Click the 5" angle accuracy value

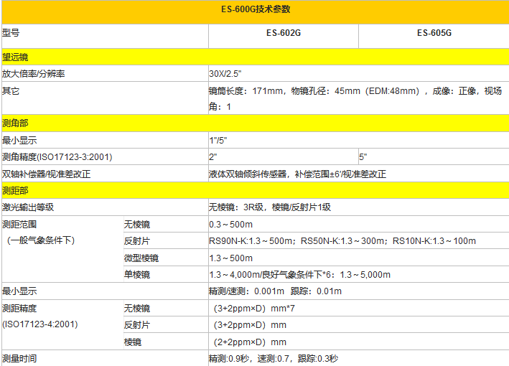point(363,156)
